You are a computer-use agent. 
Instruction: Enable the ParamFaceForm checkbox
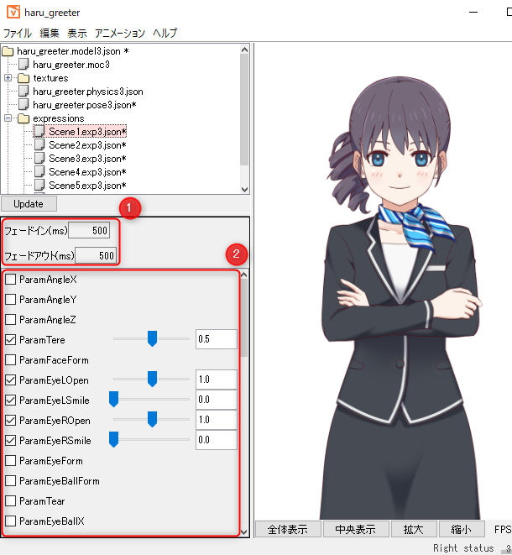[x=11, y=360]
